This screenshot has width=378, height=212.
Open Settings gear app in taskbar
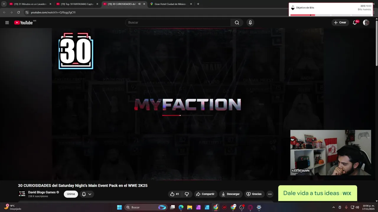pos(259,207)
